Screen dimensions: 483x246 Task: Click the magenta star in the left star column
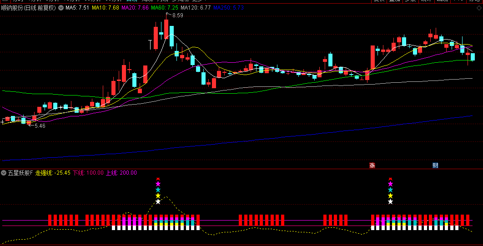click(158, 184)
